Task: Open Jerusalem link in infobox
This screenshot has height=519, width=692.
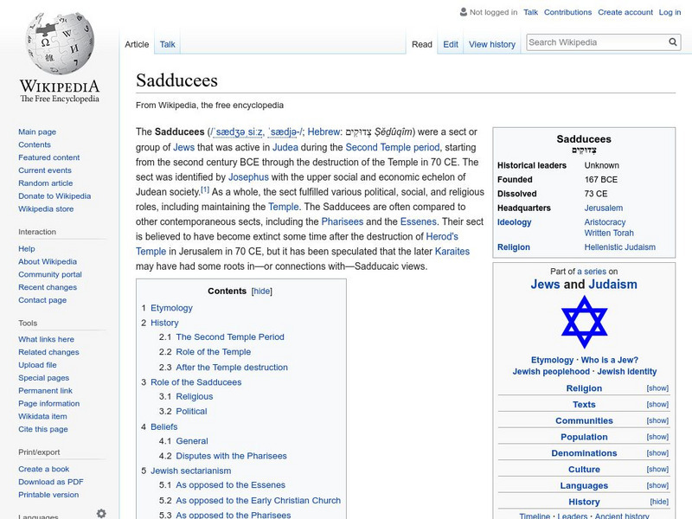Action: coord(603,208)
